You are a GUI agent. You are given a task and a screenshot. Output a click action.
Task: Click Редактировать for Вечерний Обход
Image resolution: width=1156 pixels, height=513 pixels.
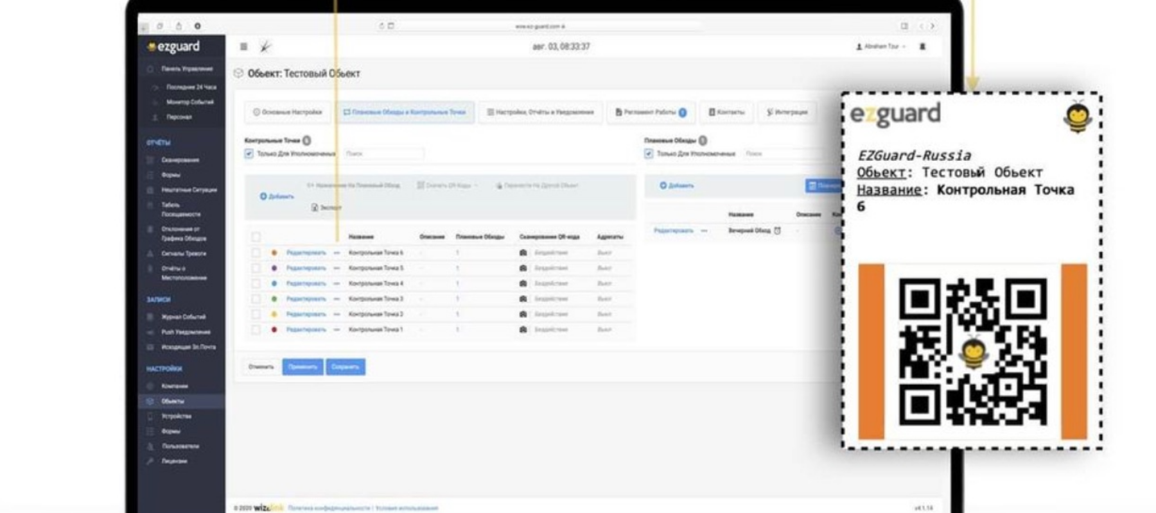pos(674,230)
